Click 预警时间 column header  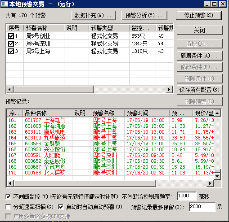coord(147,113)
